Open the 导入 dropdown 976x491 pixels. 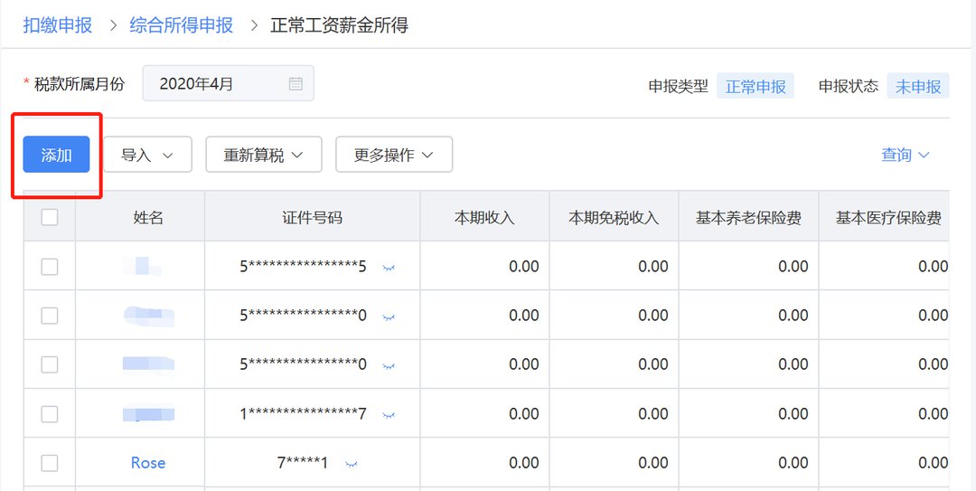click(147, 155)
